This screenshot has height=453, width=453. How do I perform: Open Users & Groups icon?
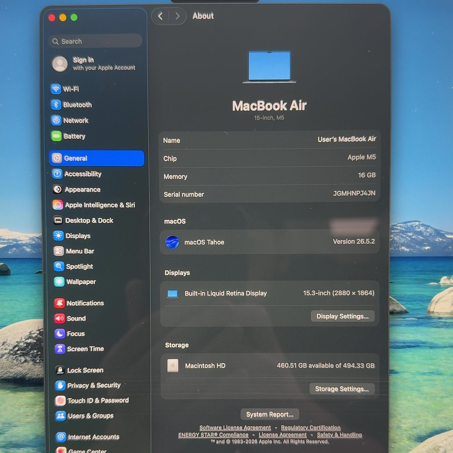(x=61, y=416)
